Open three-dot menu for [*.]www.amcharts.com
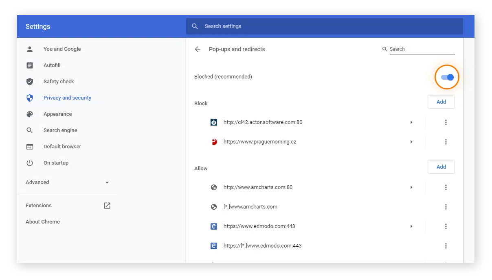 point(446,207)
